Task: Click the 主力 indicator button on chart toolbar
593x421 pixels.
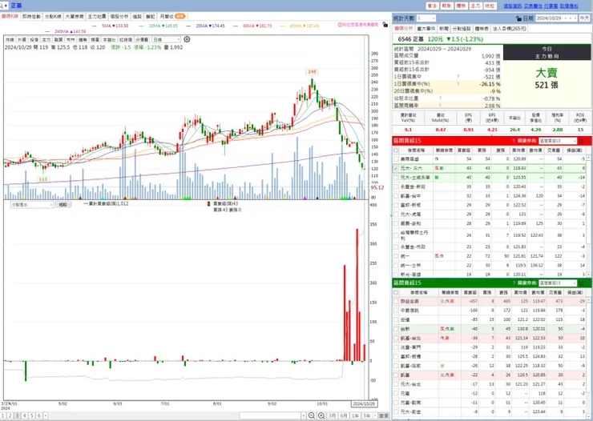Action: point(46,40)
